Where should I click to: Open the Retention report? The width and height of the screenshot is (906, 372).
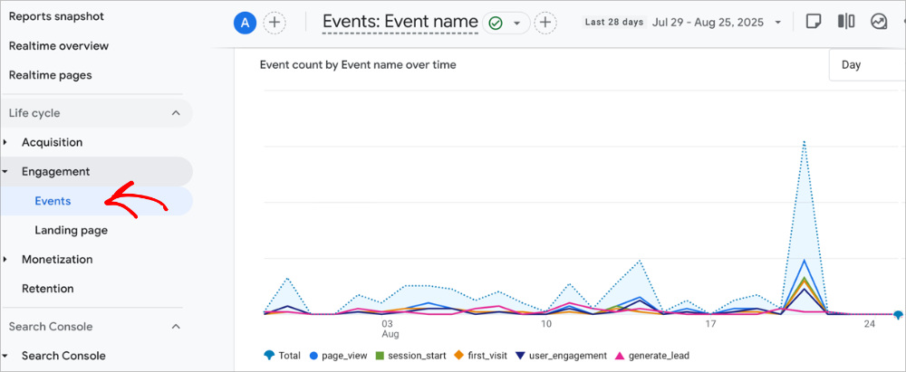pos(48,288)
